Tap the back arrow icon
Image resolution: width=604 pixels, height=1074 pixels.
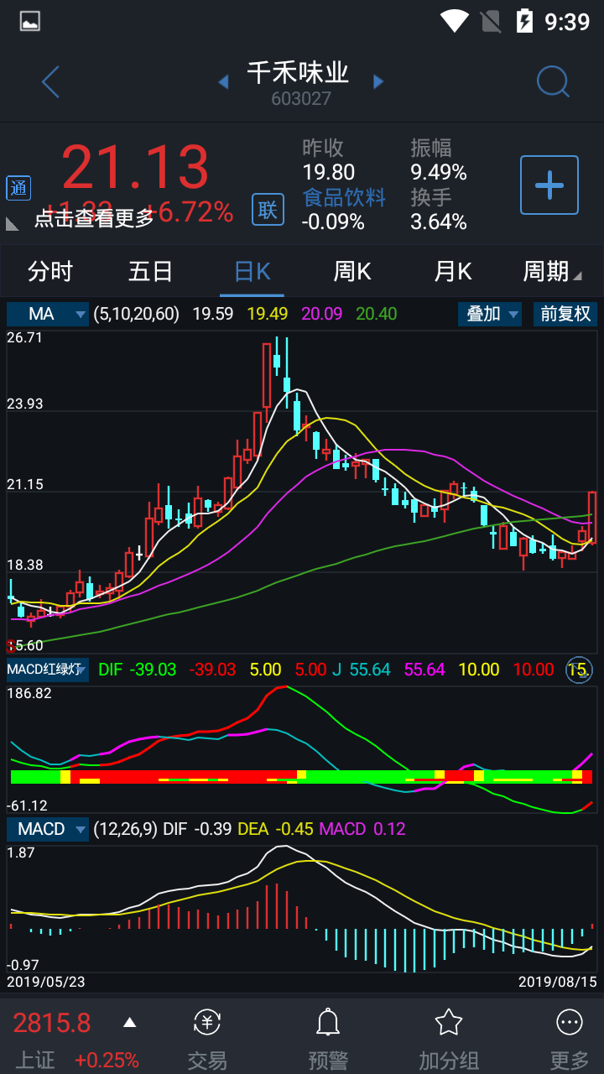(51, 81)
